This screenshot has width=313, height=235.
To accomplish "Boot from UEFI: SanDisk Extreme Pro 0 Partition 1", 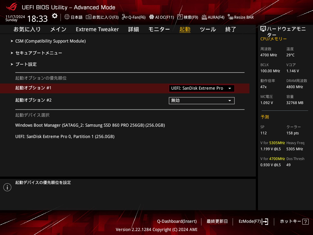I will click(x=65, y=136).
